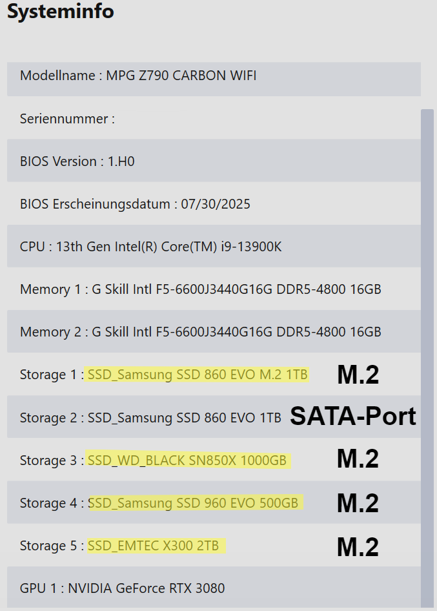Click the M.2 label beside Storage 4
This screenshot has height=611, width=437.
pyautogui.click(x=358, y=503)
